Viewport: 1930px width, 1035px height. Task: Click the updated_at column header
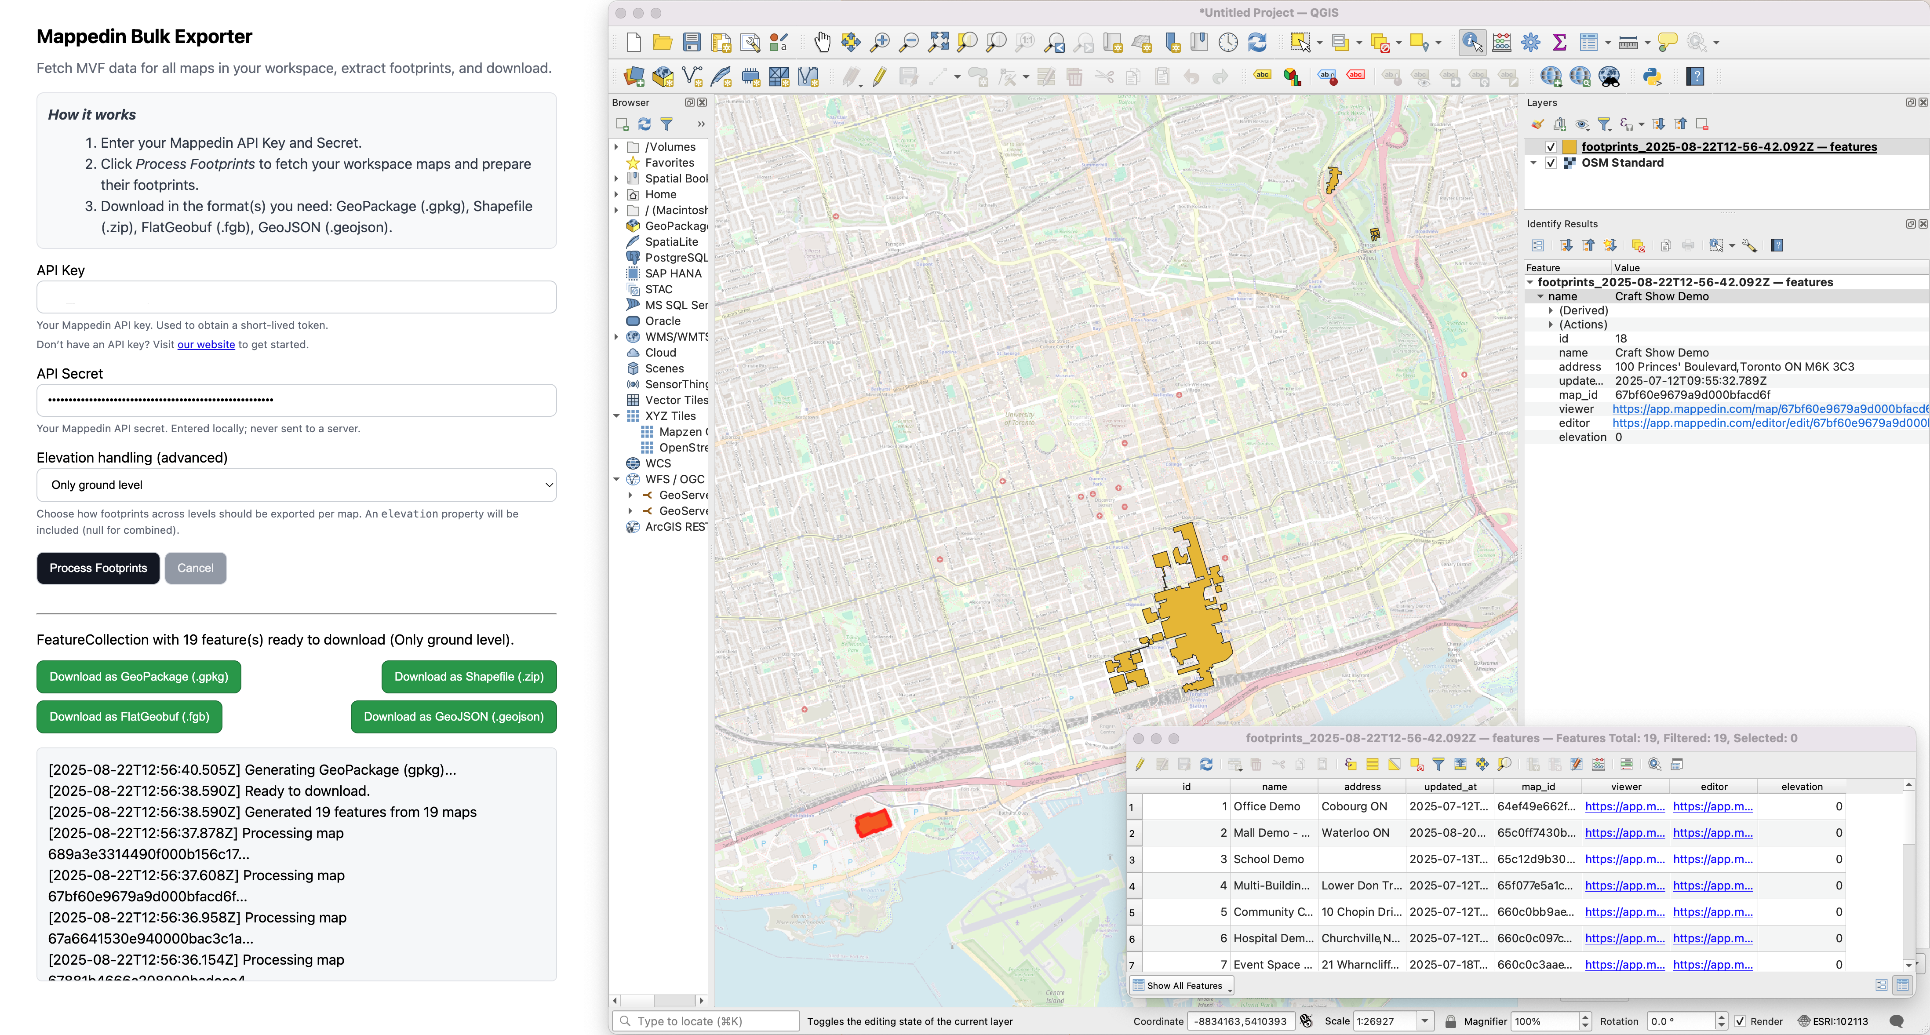(1450, 787)
